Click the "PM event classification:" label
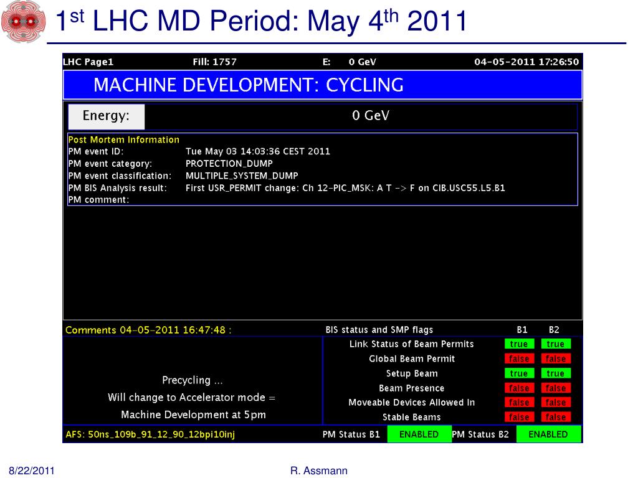Image resolution: width=638 pixels, height=478 pixels. [x=120, y=176]
